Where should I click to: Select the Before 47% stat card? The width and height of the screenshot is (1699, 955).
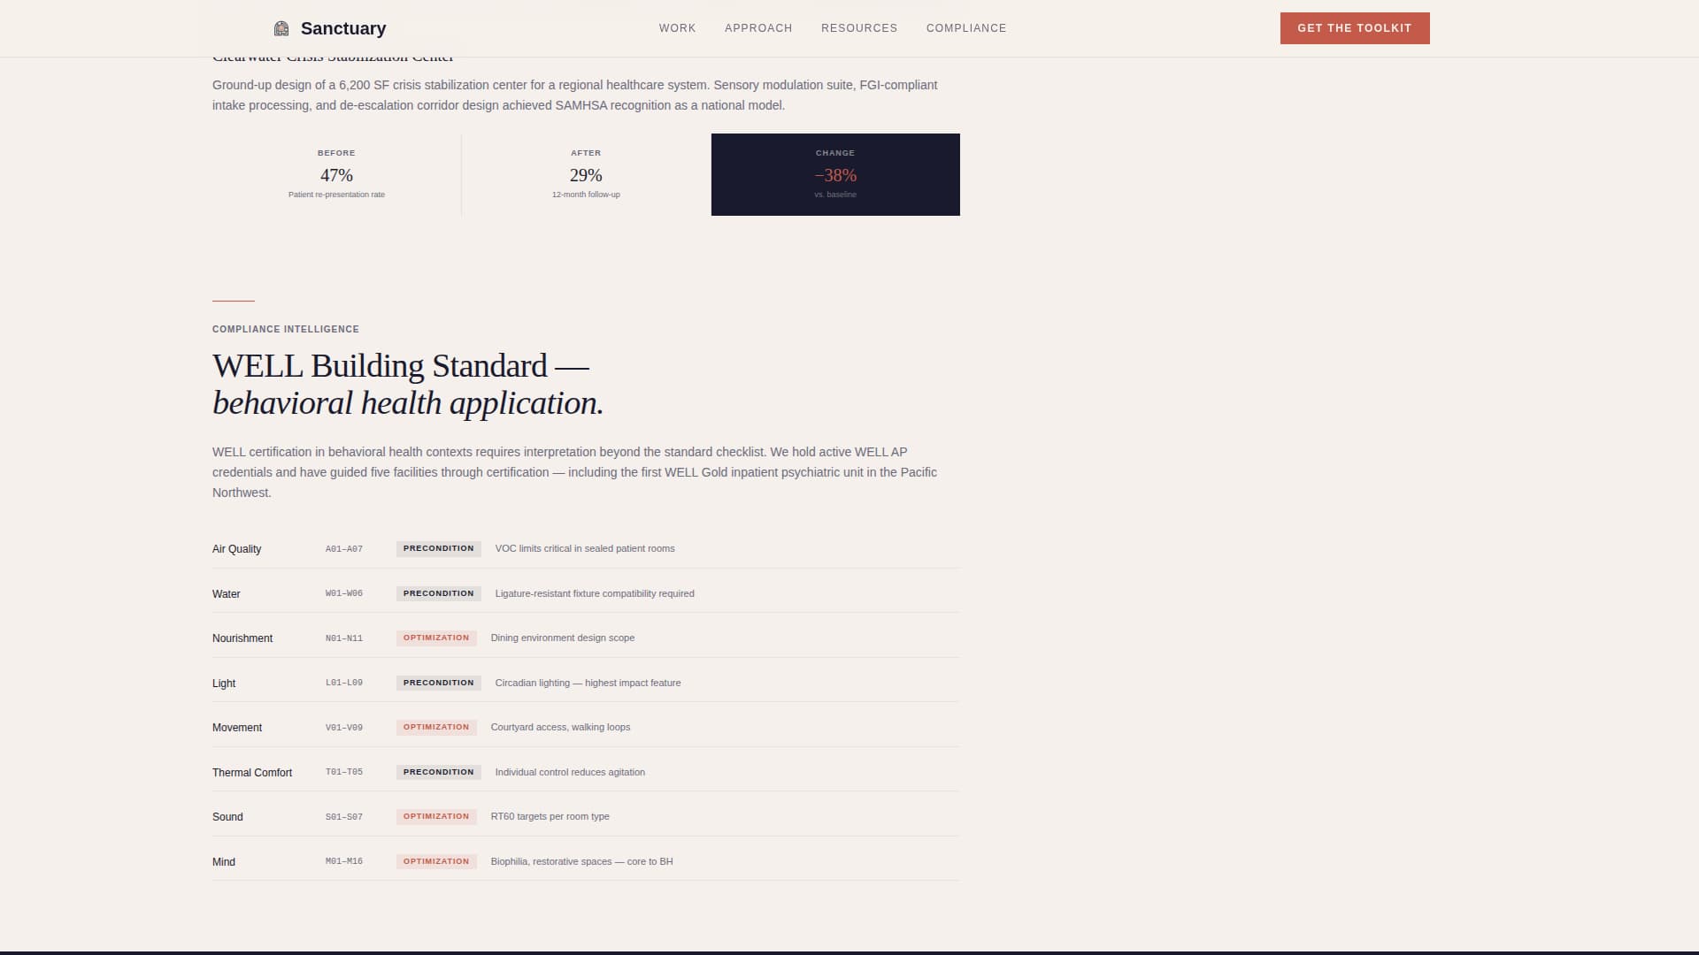336,174
